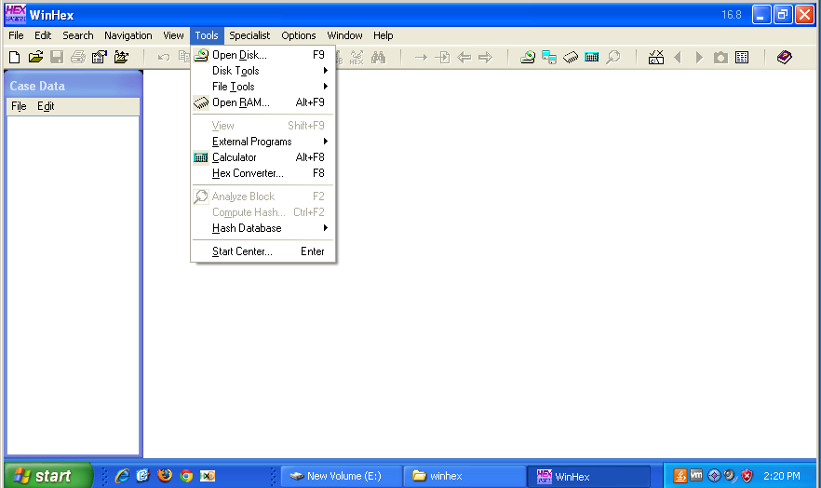Click the Open Disk toolbar icon
821x488 pixels.
pyautogui.click(x=528, y=57)
